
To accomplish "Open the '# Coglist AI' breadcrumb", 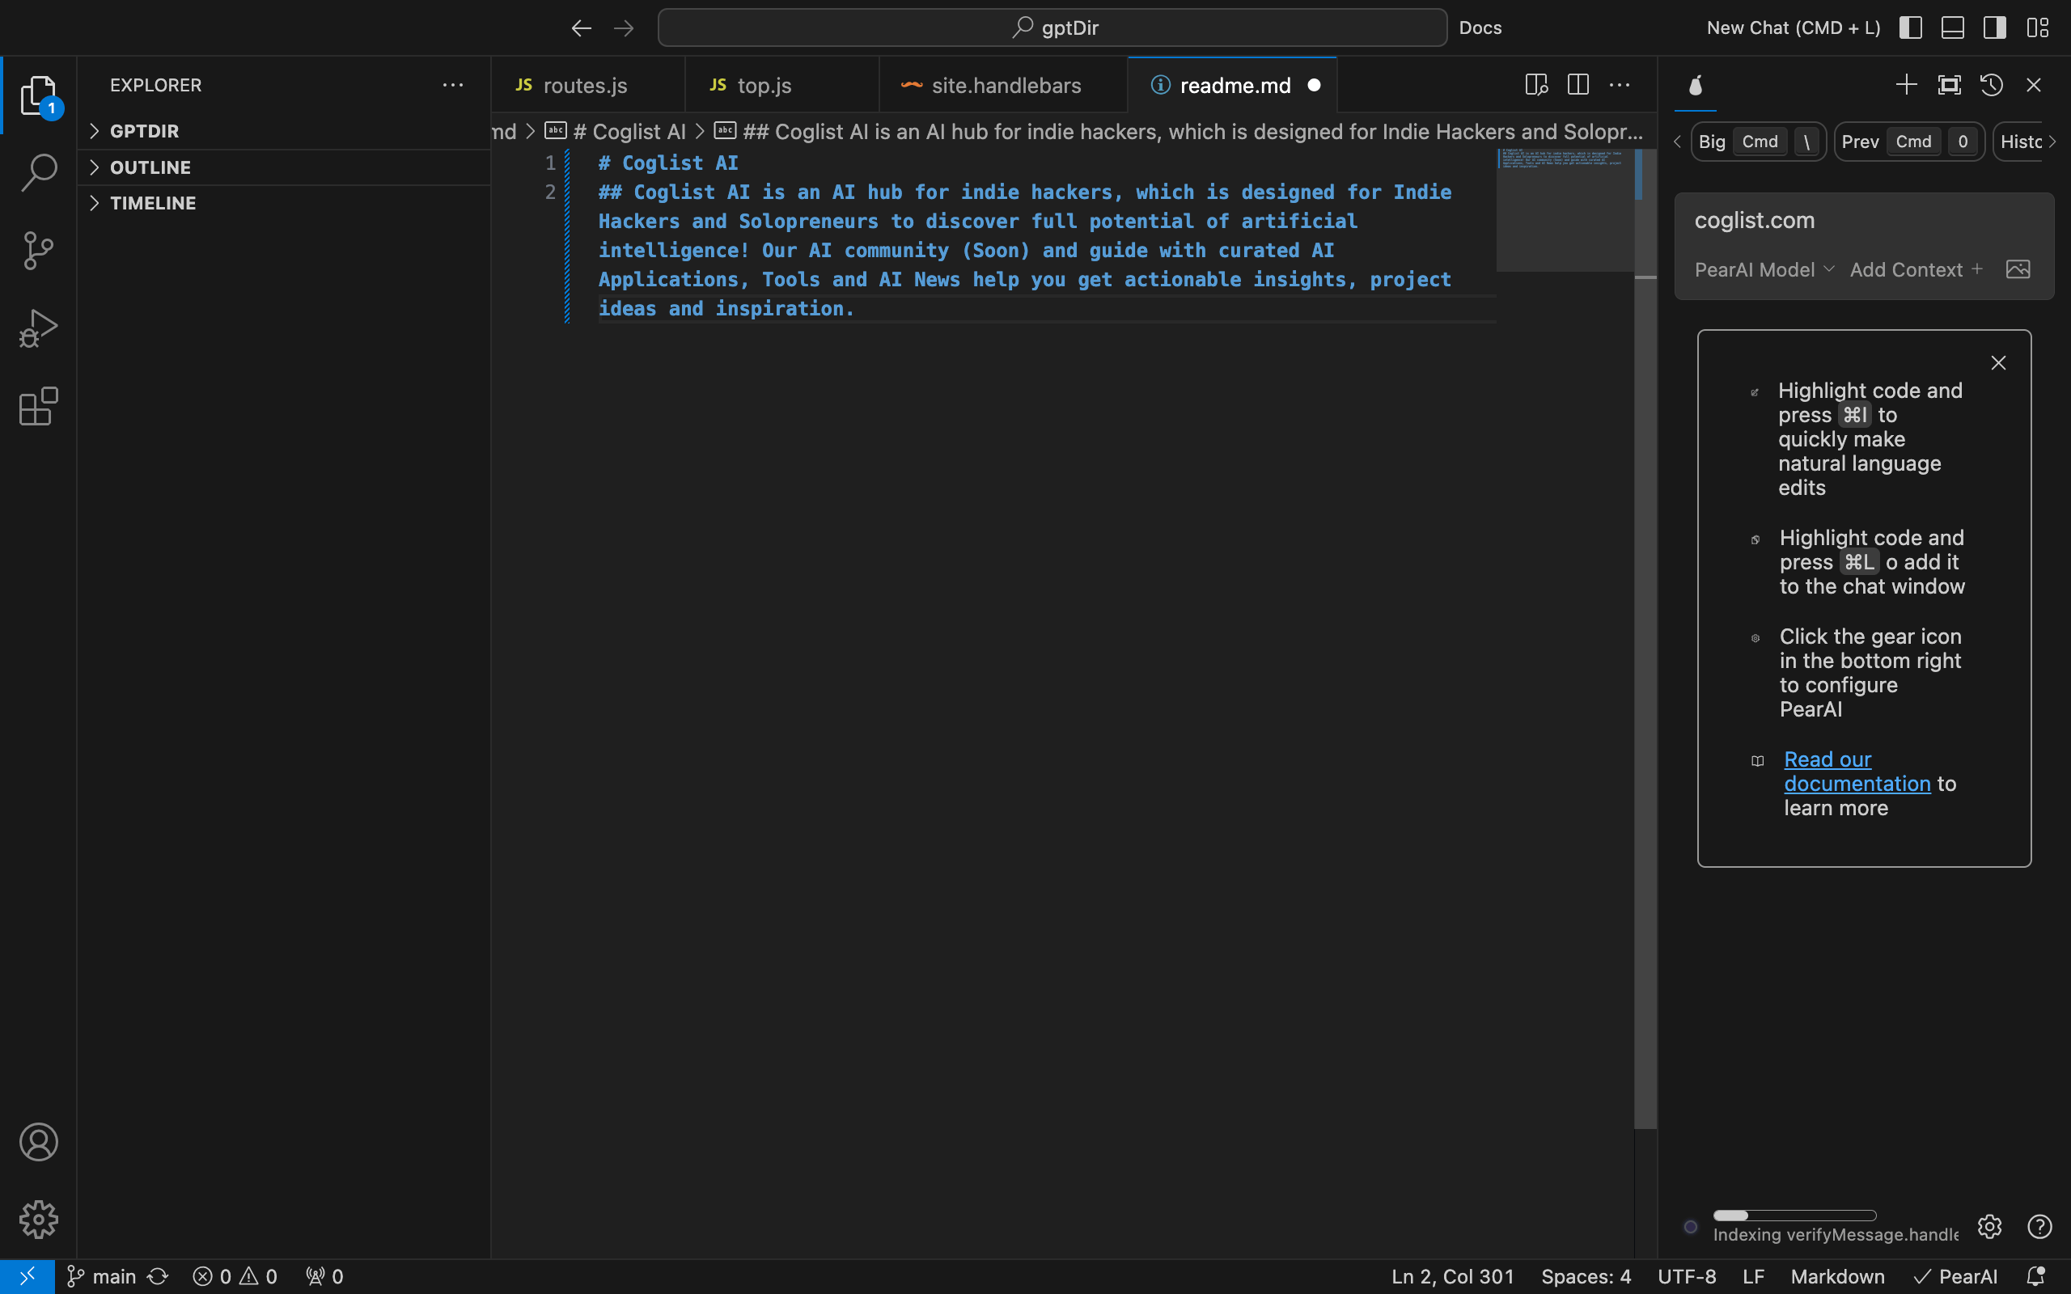I will pyautogui.click(x=616, y=131).
